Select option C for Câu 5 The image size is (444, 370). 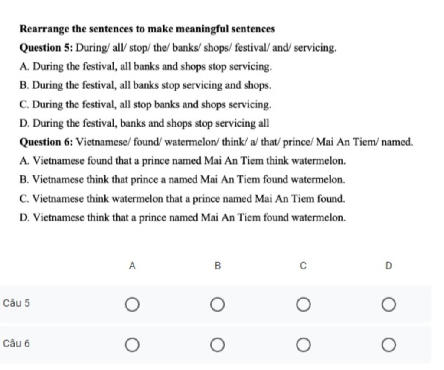pyautogui.click(x=303, y=305)
